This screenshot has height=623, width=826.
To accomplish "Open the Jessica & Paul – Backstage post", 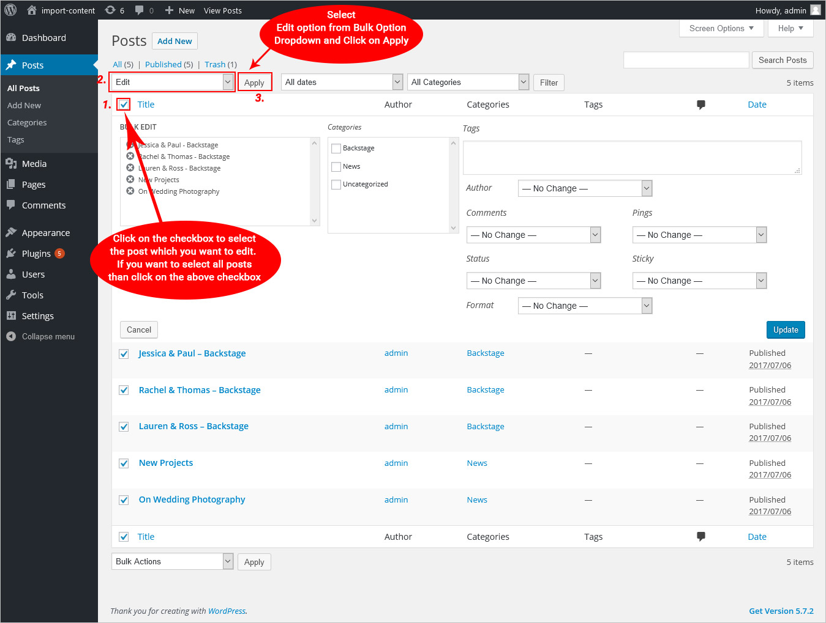I will click(192, 353).
